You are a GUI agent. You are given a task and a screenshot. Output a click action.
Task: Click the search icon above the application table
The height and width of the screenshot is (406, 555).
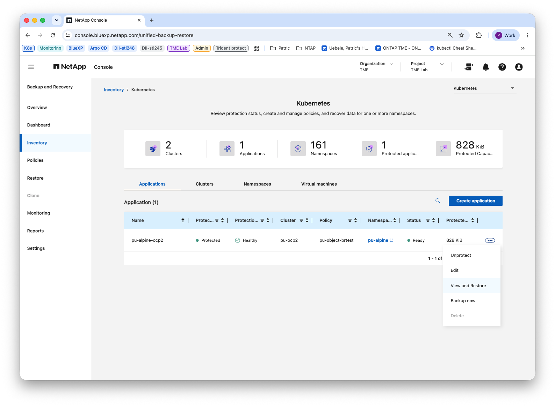click(438, 201)
